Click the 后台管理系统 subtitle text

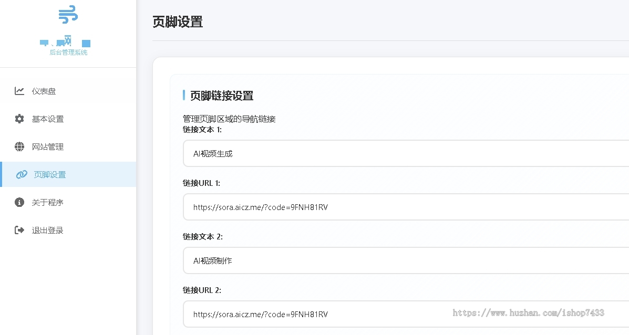[x=68, y=53]
